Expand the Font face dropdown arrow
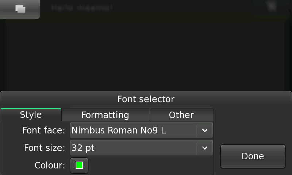 (x=204, y=131)
